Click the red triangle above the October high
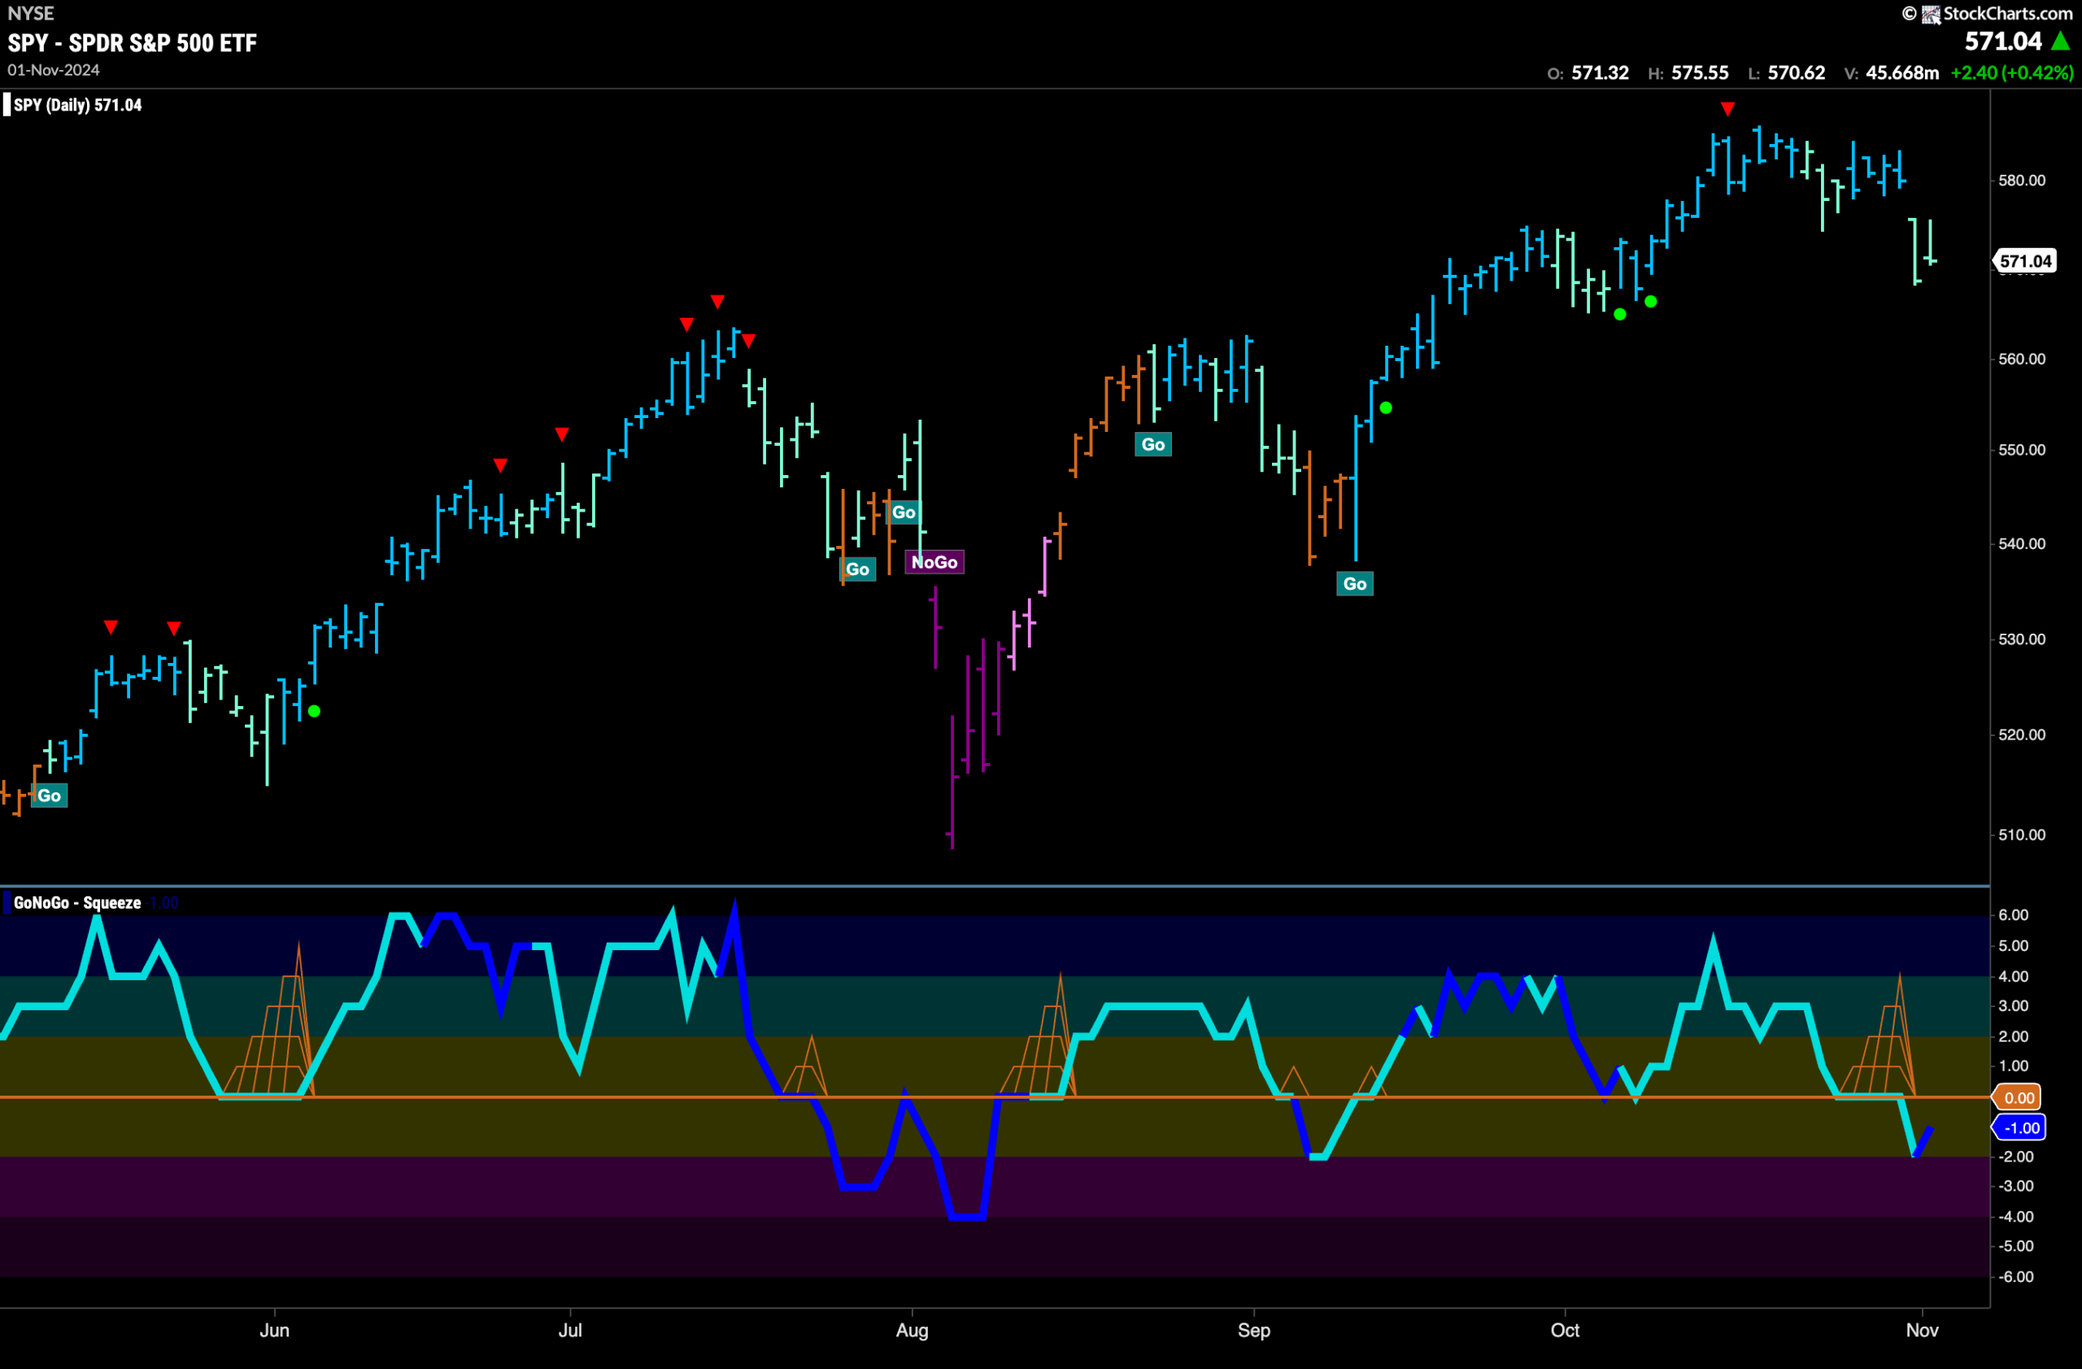 (1727, 108)
